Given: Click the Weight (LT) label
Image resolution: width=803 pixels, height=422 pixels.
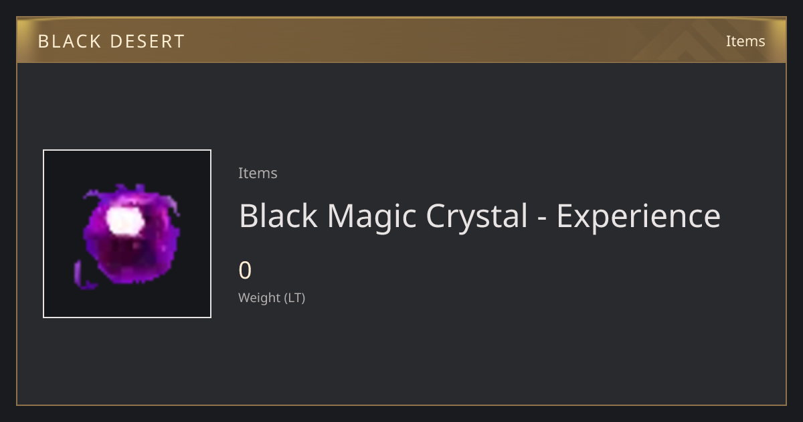Looking at the screenshot, I should tap(272, 298).
